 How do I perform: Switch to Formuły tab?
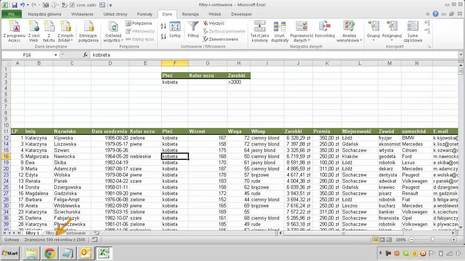click(145, 14)
